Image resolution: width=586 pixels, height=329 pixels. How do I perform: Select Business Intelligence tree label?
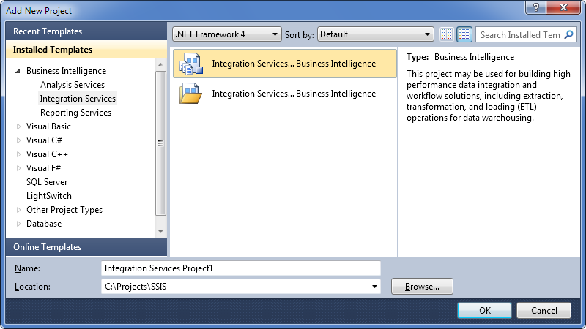(66, 71)
